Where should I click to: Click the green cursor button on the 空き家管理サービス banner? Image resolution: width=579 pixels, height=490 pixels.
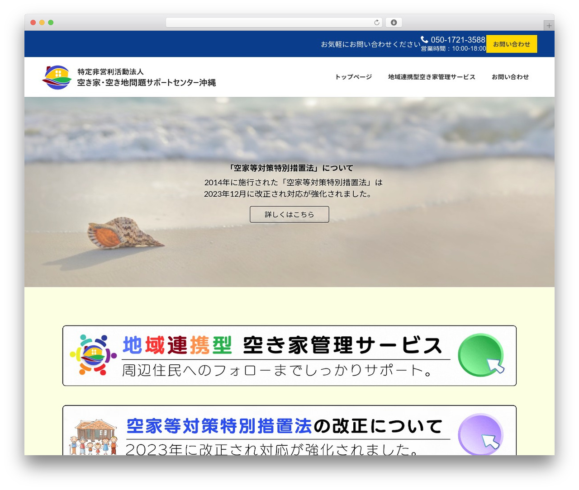point(481,355)
